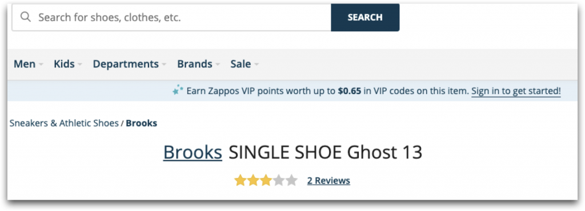Image resolution: width=585 pixels, height=211 pixels.
Task: Click the SINGLE SHOE Ghost 13 product title
Action: (x=325, y=152)
